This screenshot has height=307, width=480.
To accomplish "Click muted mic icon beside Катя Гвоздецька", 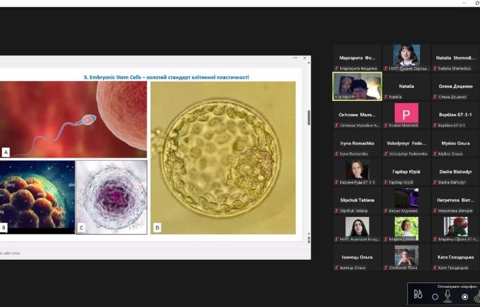I will (x=434, y=267).
